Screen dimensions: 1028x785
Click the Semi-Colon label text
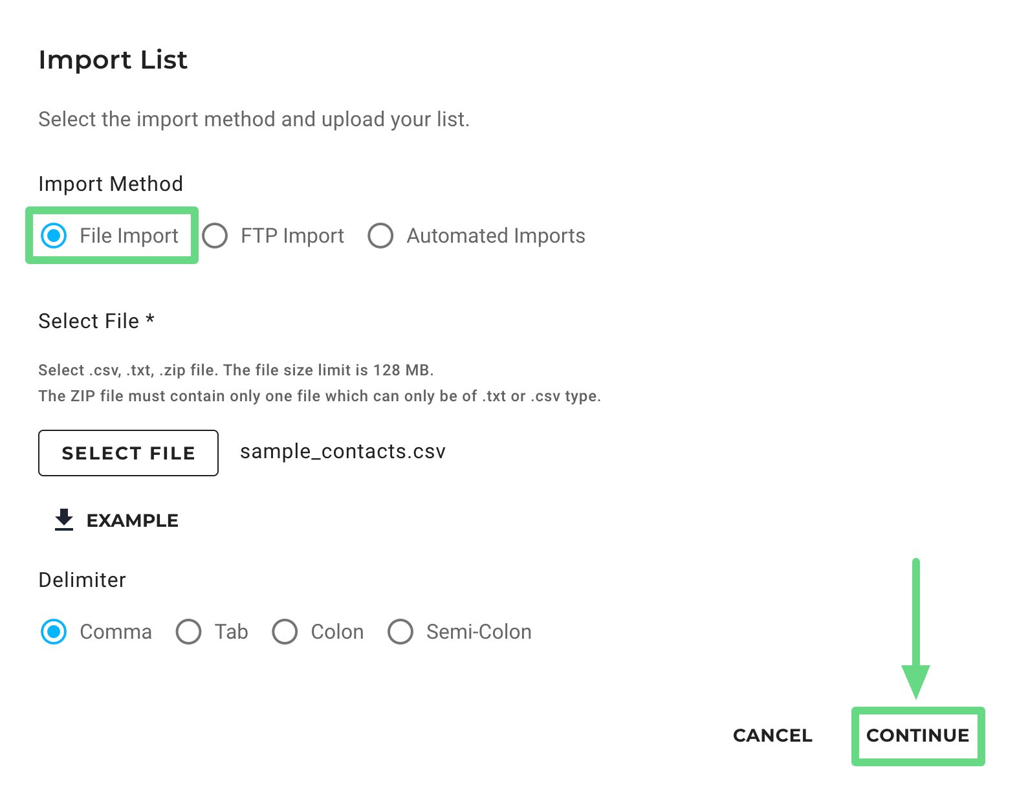point(479,632)
